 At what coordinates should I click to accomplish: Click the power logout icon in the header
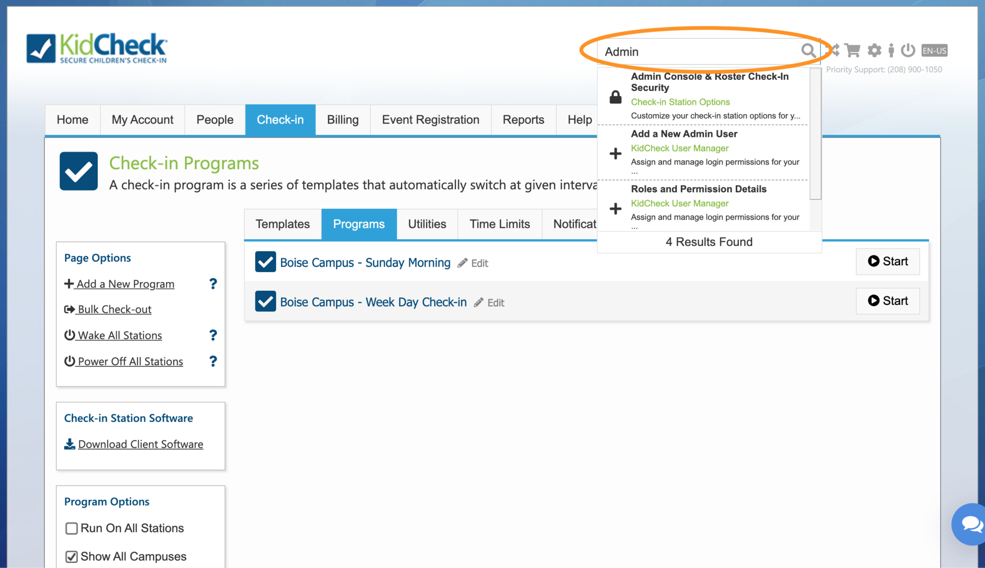click(908, 50)
